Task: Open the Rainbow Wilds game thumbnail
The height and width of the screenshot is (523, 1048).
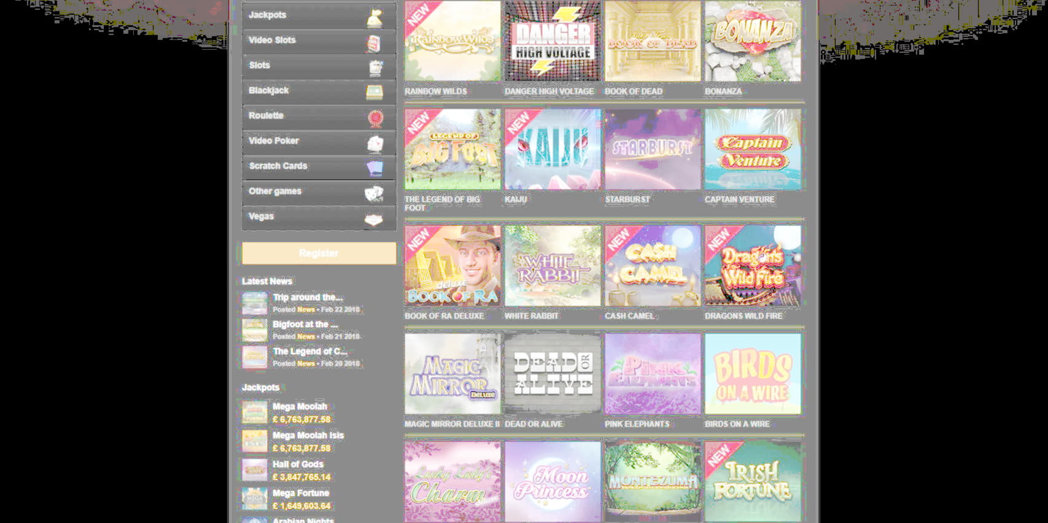Action: click(452, 41)
